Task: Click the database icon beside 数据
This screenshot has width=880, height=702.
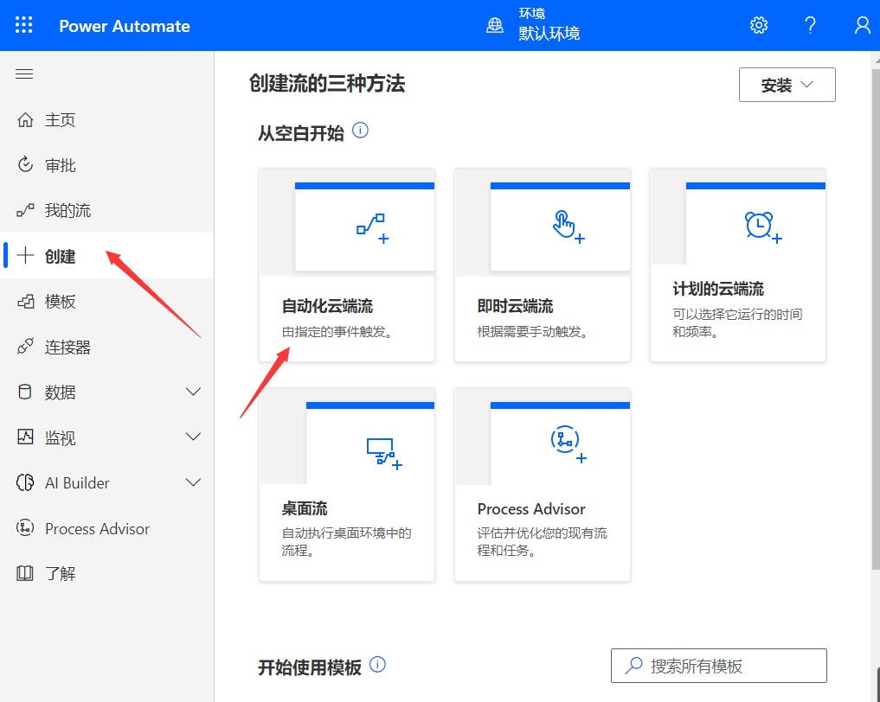Action: (x=25, y=392)
